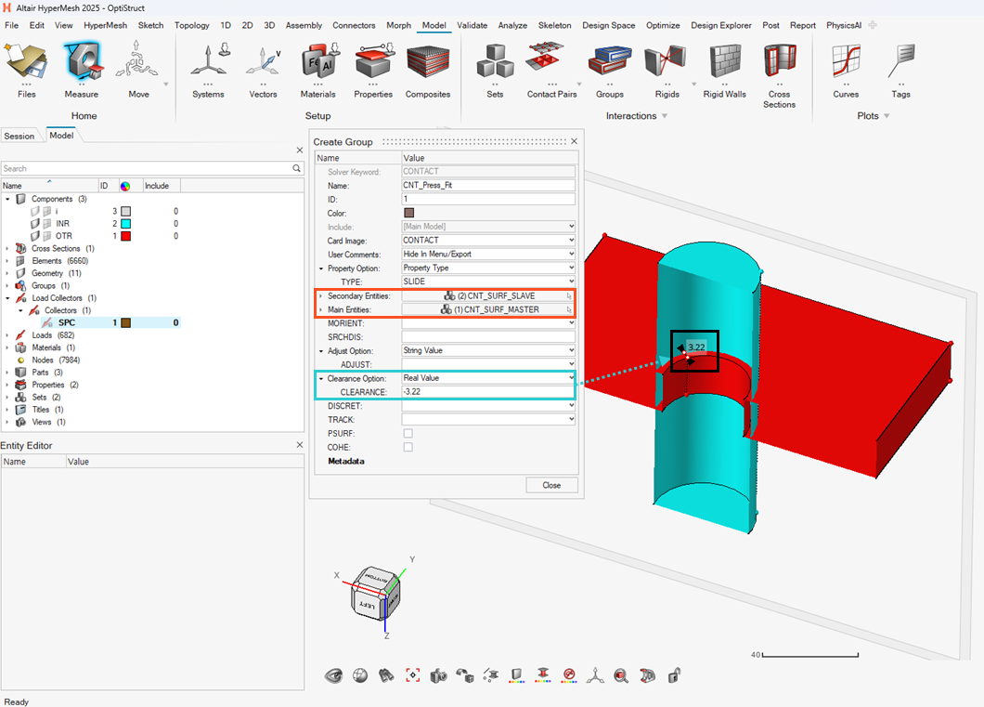Viewport: 984px width, 707px height.
Task: Open the Adjust Option dropdown
Action: (x=488, y=350)
